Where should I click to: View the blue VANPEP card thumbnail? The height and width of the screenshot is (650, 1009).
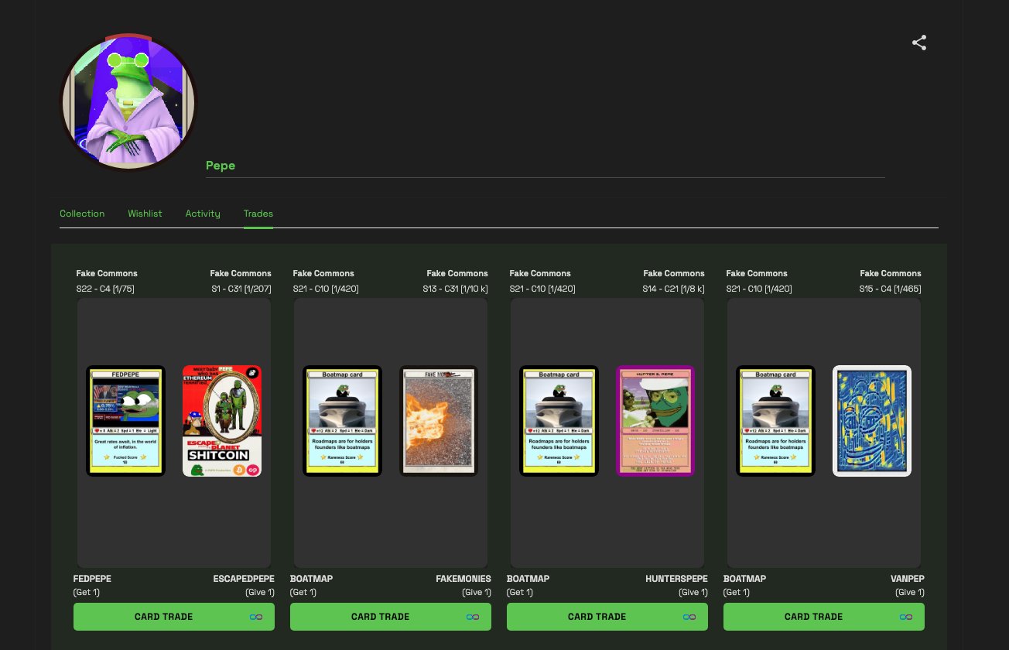(872, 421)
